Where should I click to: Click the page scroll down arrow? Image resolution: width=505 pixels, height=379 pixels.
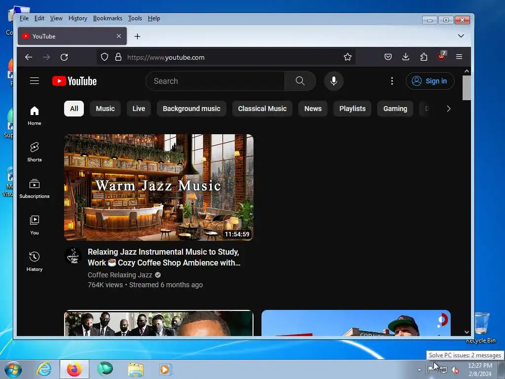[467, 332]
